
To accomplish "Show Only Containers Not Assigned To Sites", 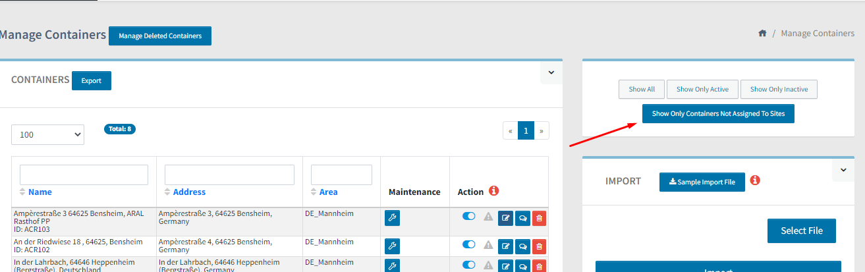I will 719,113.
